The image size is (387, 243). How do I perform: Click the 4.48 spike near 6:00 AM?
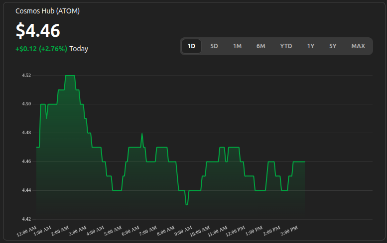142,133
